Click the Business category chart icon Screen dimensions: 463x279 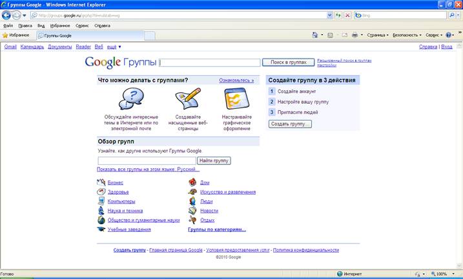[x=101, y=182]
